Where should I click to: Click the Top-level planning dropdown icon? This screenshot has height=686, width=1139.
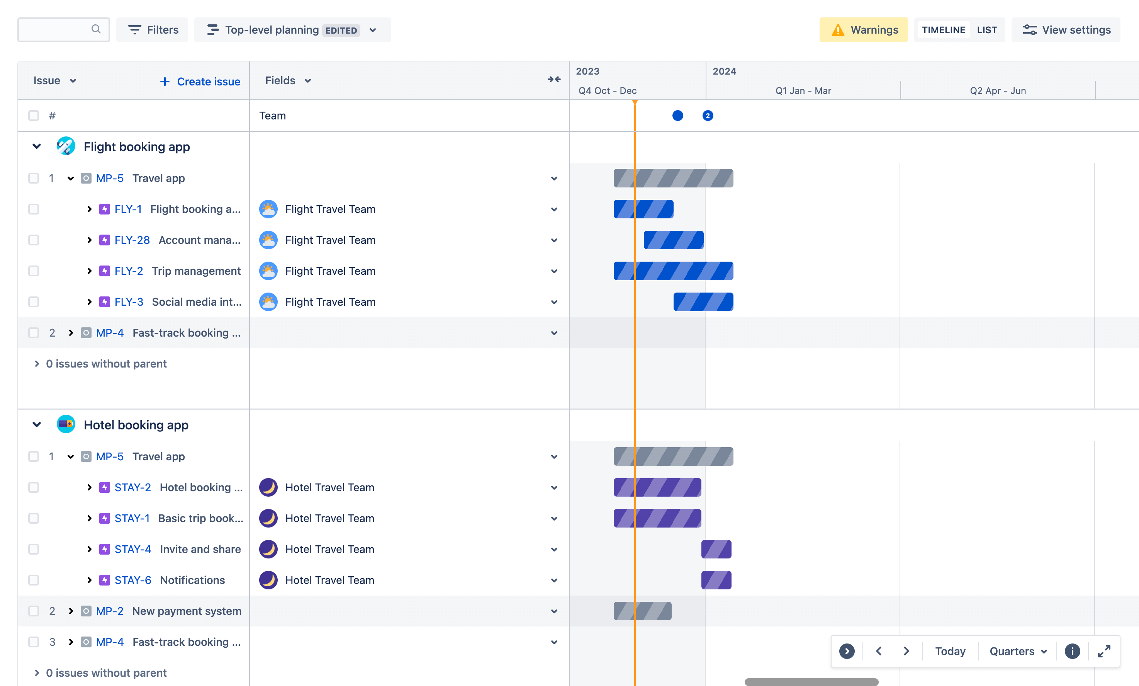[374, 30]
